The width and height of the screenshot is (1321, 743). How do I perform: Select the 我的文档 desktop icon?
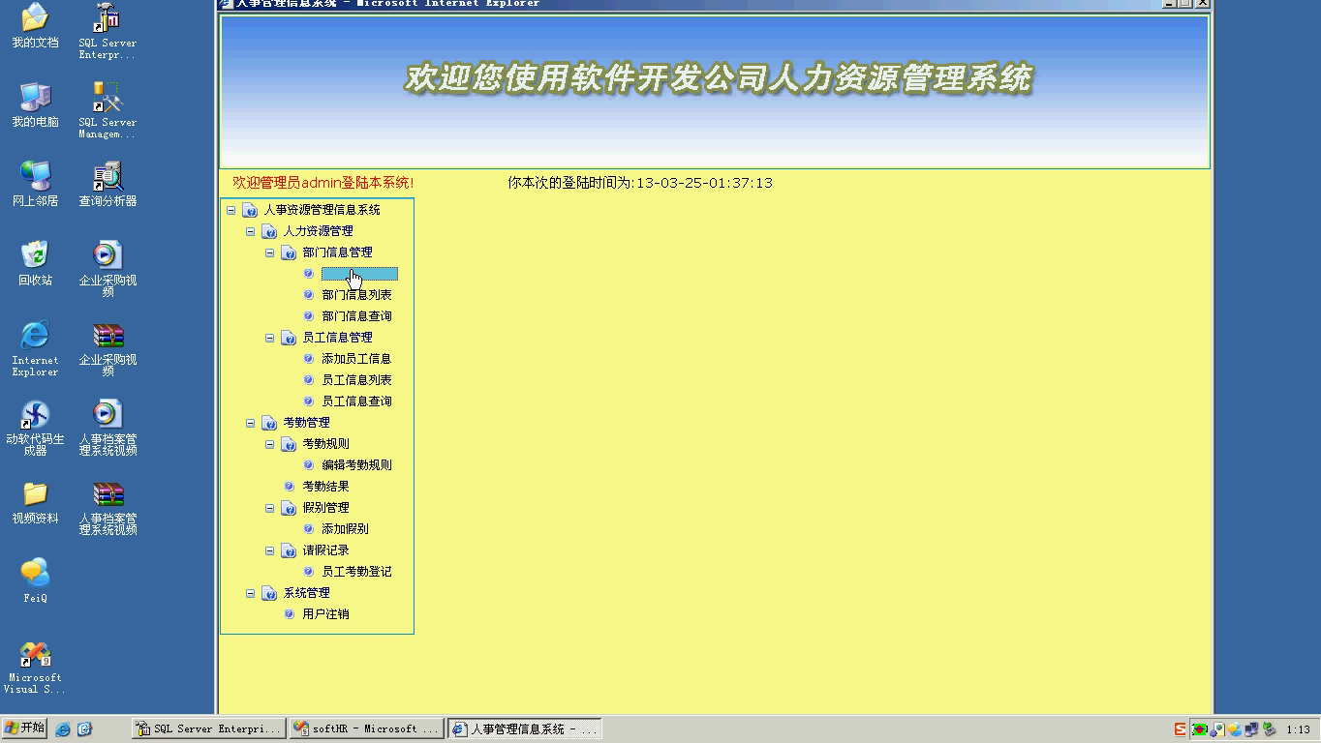[x=35, y=26]
